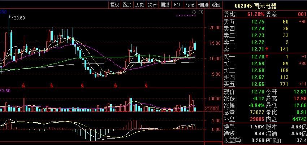
Task: Select the 买三 price 12.68
Action: tap(258, 70)
